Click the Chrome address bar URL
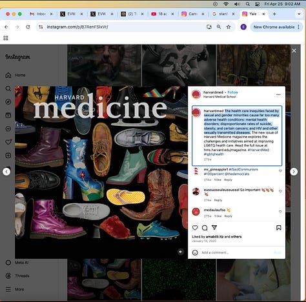Screen dimensions: 306x302 click(x=77, y=27)
